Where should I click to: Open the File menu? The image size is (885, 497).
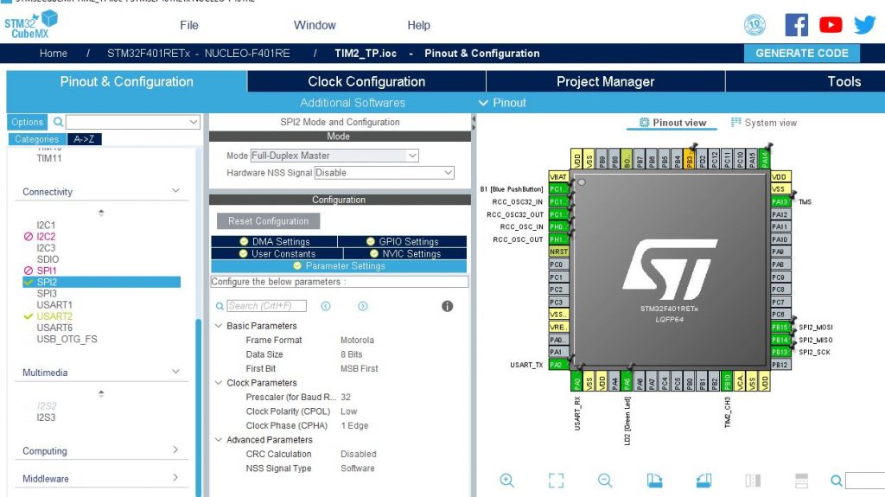point(189,25)
